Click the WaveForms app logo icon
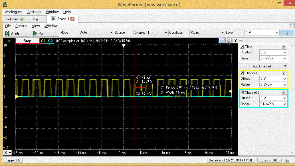Image resolution: width=295 pixels, height=166 pixels. [x=5, y=4]
